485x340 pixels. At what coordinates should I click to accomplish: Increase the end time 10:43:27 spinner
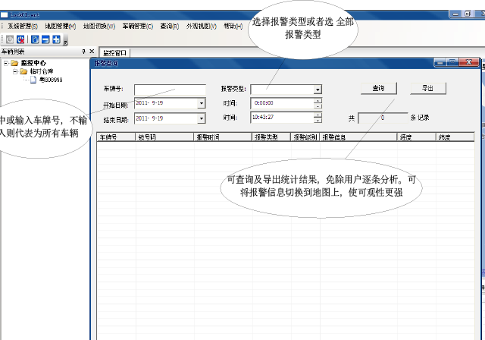click(x=318, y=115)
